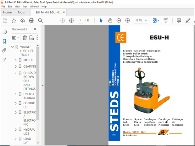Select the highlight pen tool
This screenshot has height=146, width=195.
coord(188,21)
